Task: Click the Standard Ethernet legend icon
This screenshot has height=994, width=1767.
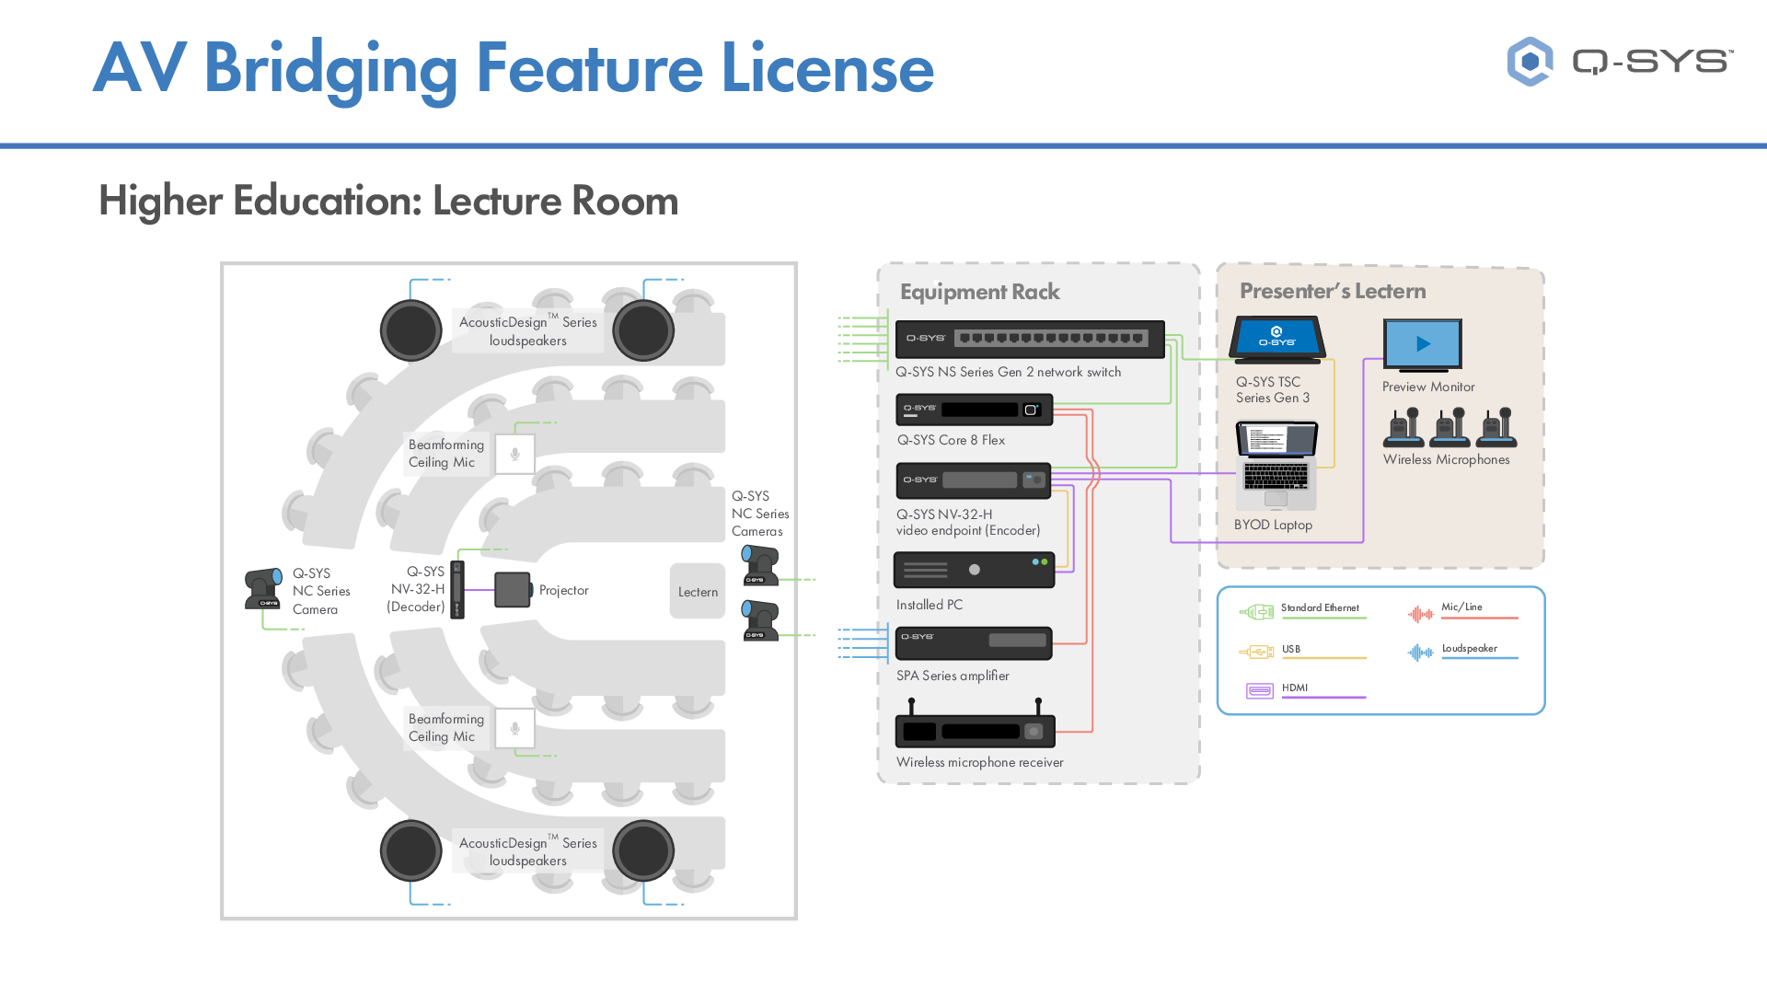Action: coord(1256,611)
